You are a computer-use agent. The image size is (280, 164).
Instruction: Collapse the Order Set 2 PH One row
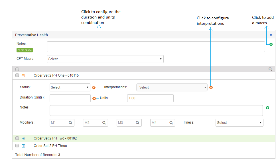pos(23,76)
